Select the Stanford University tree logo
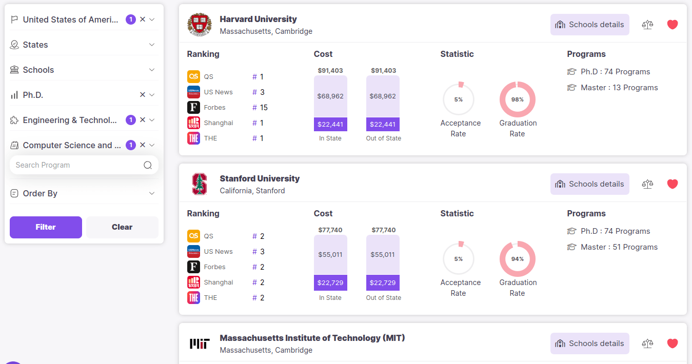Viewport: 692px width, 364px height. tap(199, 184)
